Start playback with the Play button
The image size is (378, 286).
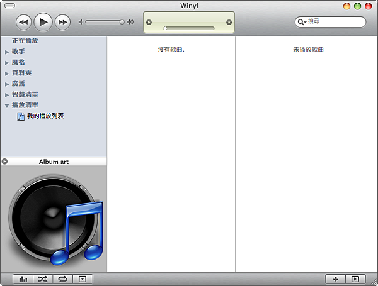[43, 22]
